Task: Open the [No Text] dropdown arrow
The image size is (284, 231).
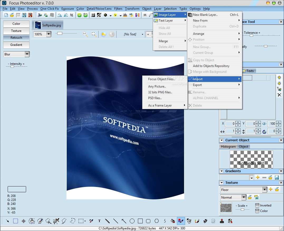Action: (143, 34)
